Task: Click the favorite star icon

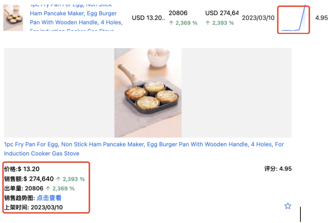Action: point(288,206)
